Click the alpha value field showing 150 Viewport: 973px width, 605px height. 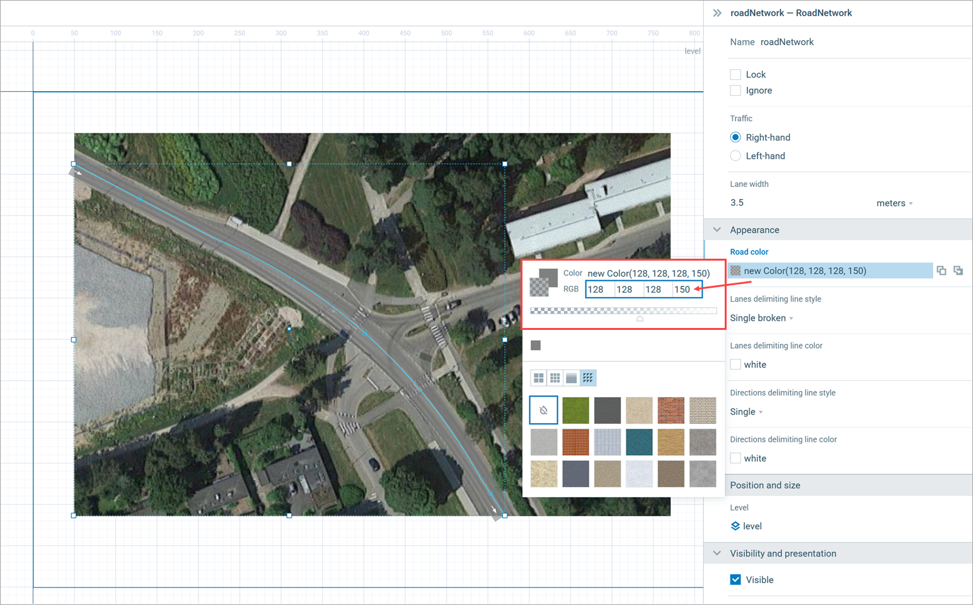coord(682,290)
